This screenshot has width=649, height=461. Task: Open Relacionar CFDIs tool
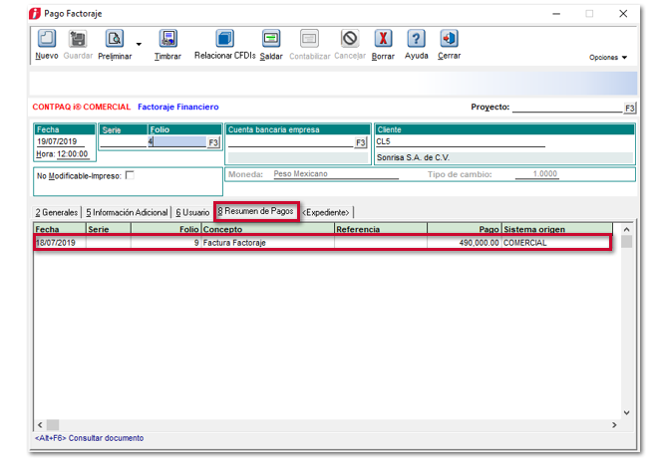pyautogui.click(x=224, y=40)
